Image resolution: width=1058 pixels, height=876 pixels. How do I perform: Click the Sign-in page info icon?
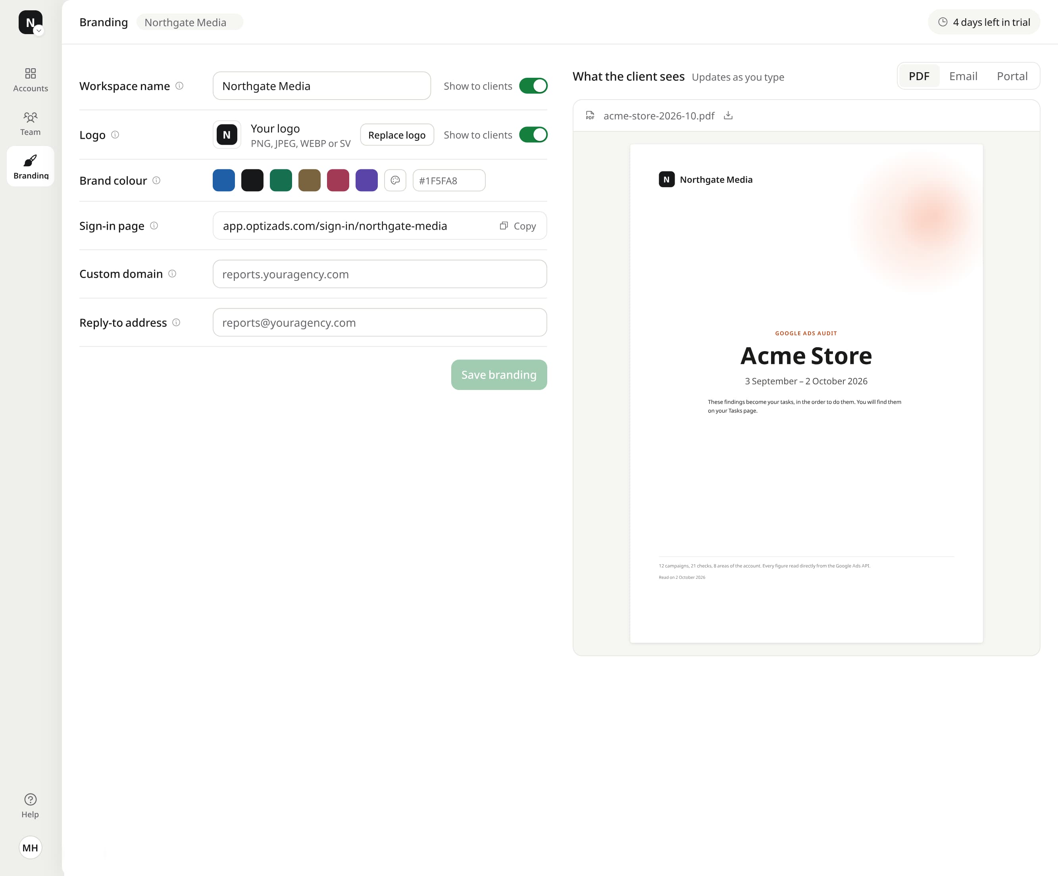[x=154, y=226]
